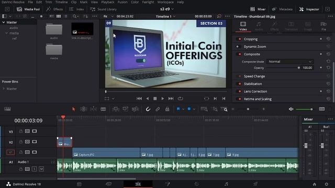This screenshot has height=188, width=335.
Task: Toggle loop playback
Action: (x=180, y=99)
